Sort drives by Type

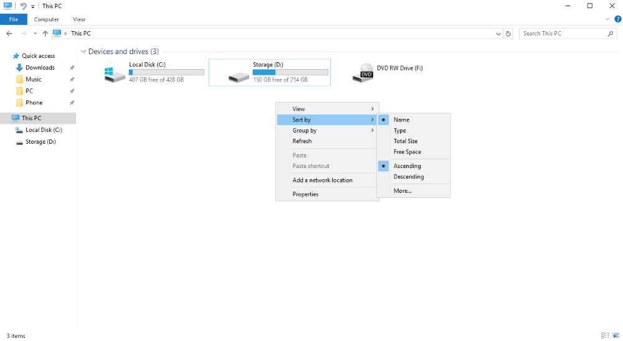(414, 130)
